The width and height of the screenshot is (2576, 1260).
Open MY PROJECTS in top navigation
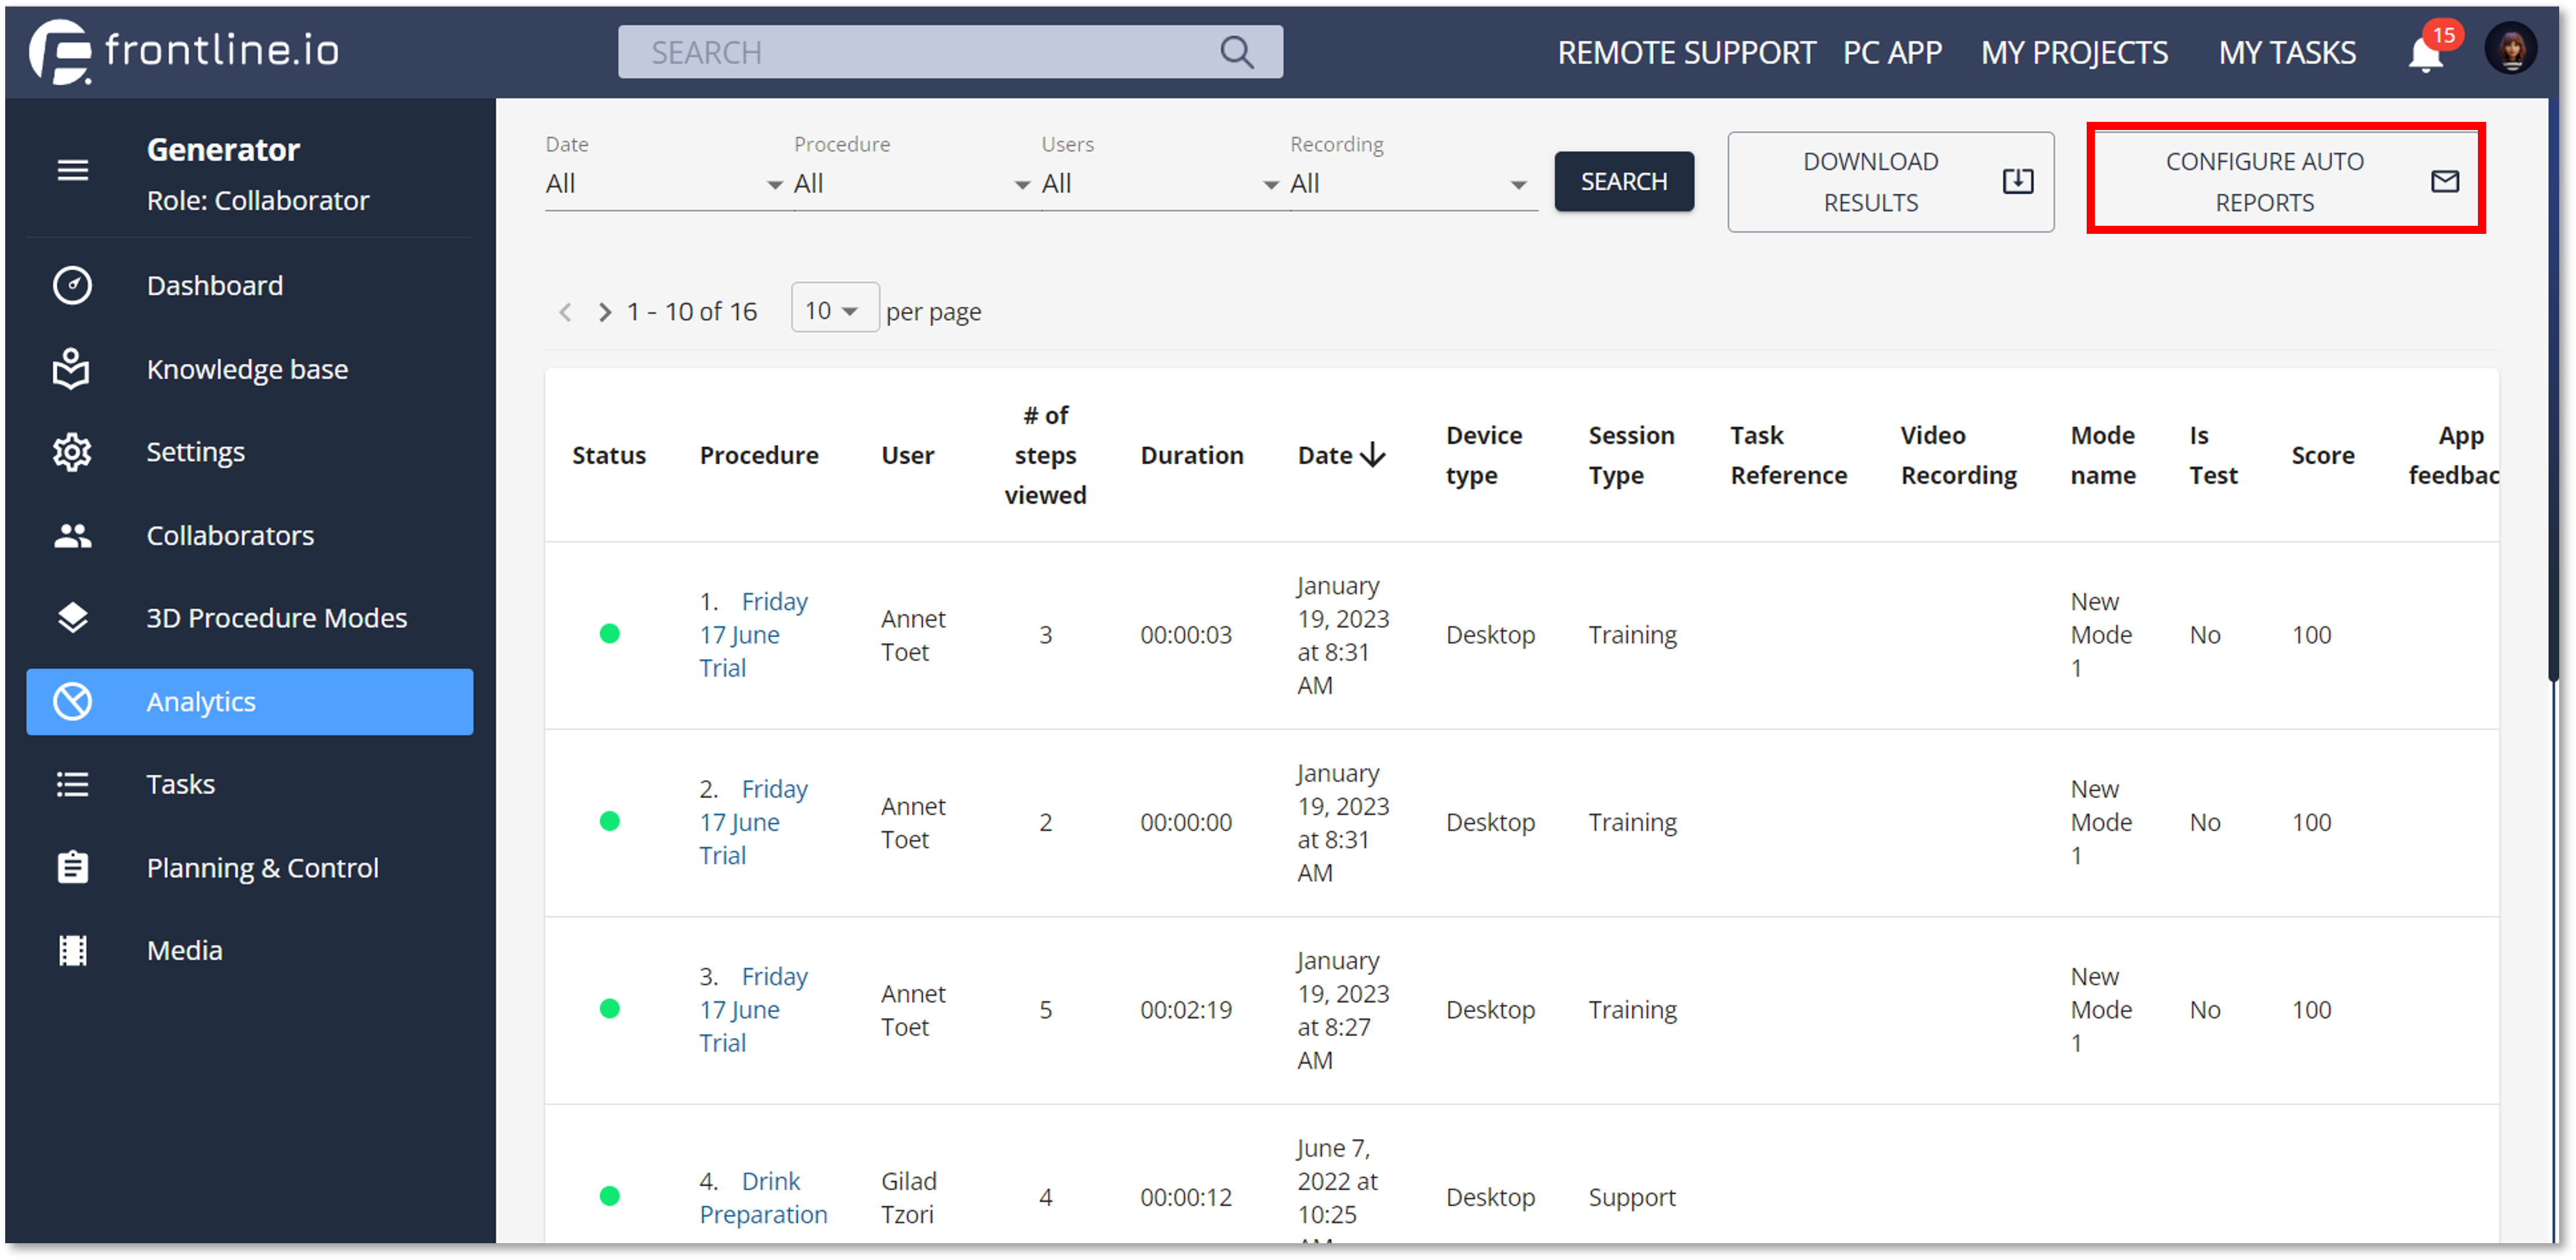[x=2074, y=52]
